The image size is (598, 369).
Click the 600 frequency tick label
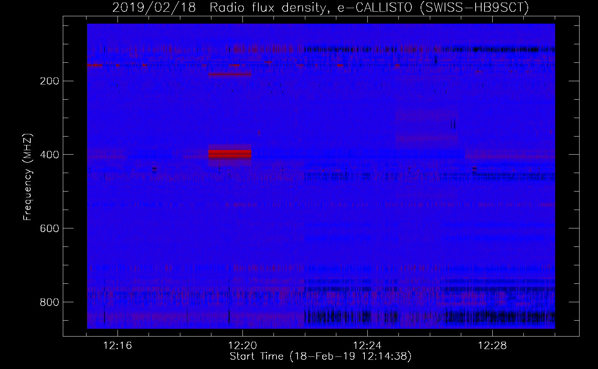49,228
